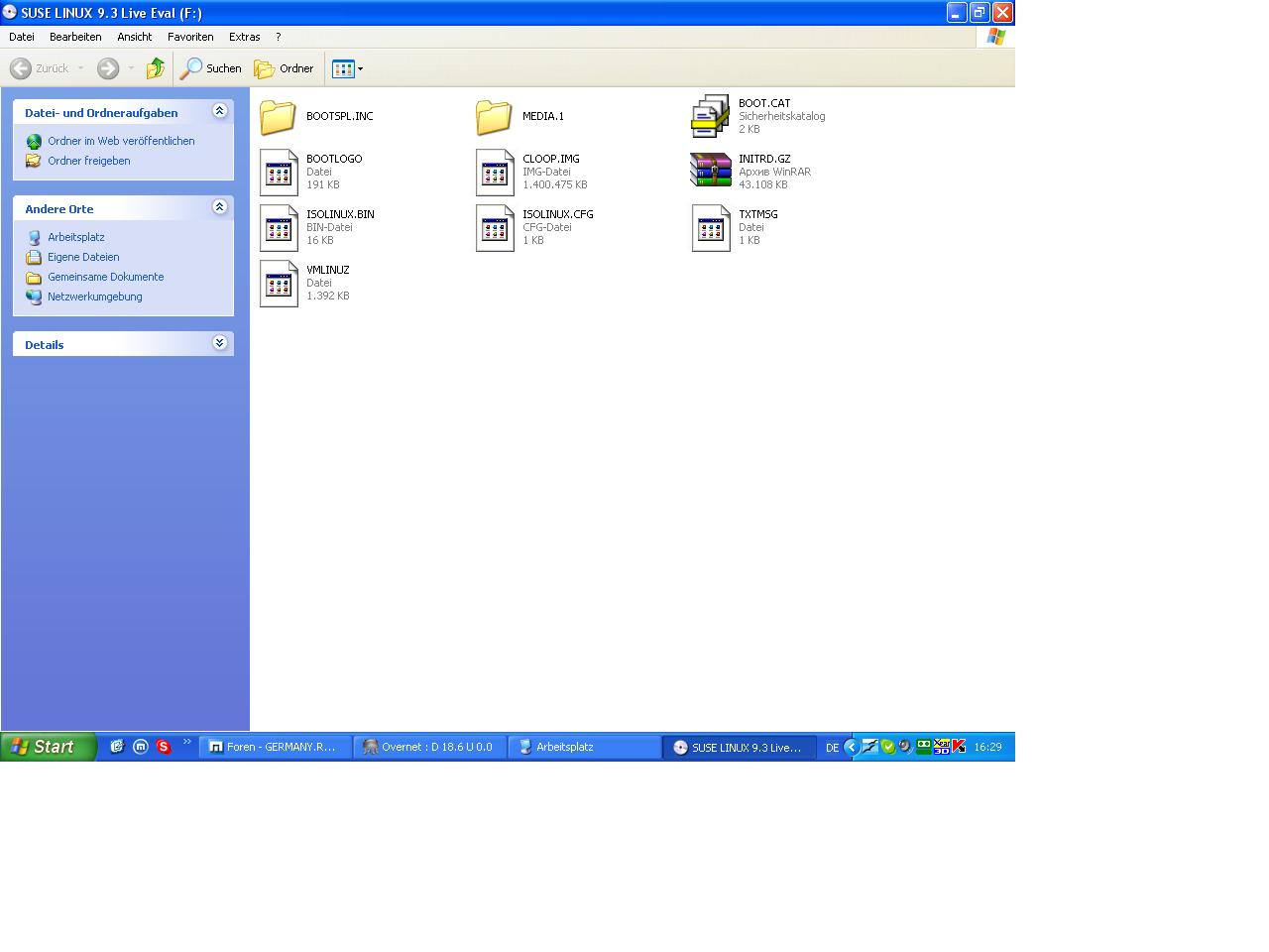Open the Suchen search pane
The width and height of the screenshot is (1269, 952).
tap(210, 68)
